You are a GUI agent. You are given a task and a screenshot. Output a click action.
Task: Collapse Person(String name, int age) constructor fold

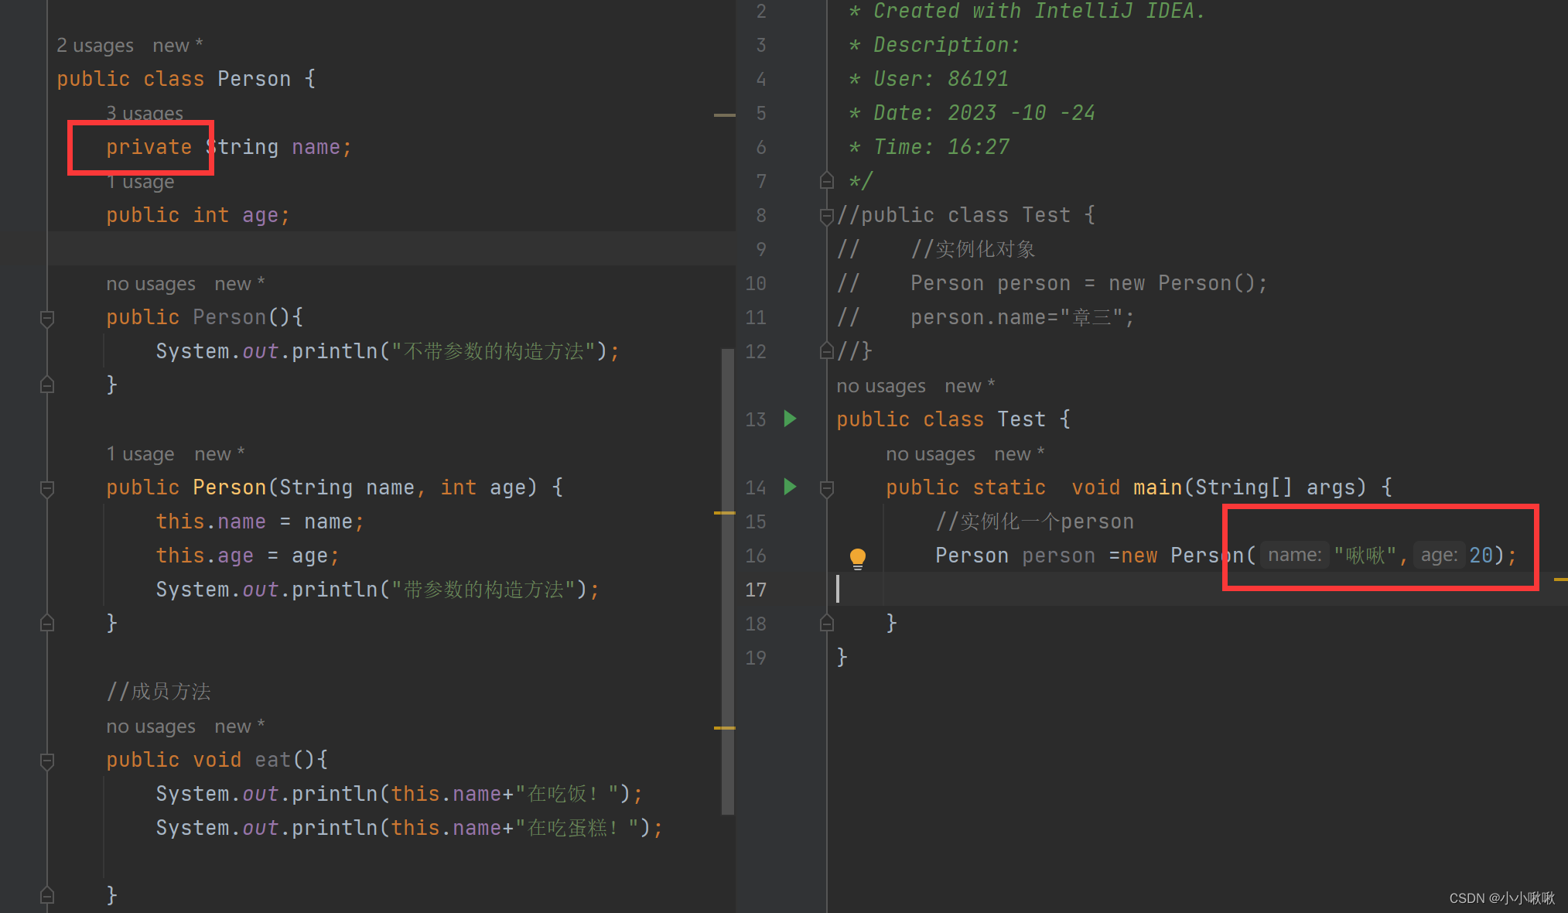click(x=47, y=488)
